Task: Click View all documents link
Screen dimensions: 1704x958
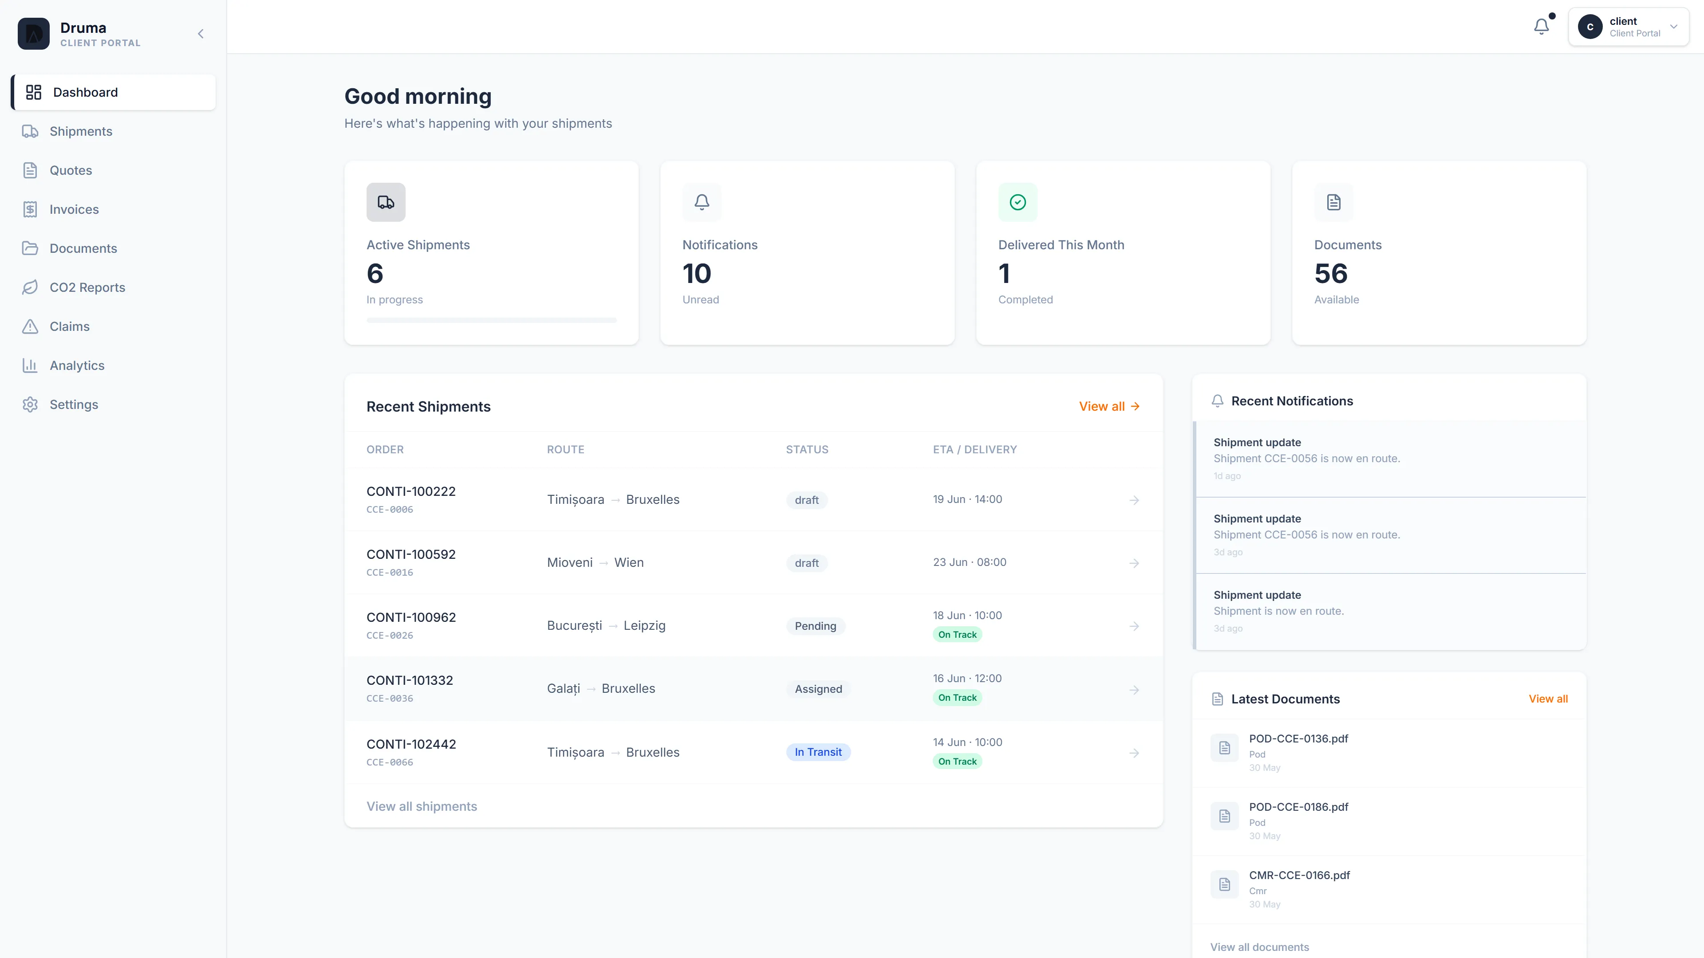Action: tap(1259, 947)
